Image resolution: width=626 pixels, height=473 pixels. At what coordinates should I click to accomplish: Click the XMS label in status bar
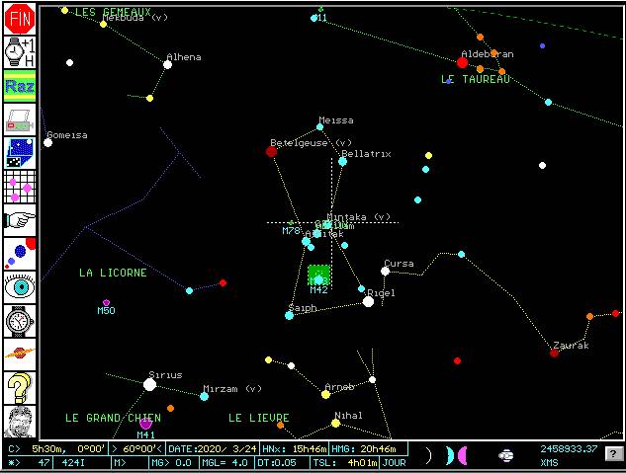549,463
